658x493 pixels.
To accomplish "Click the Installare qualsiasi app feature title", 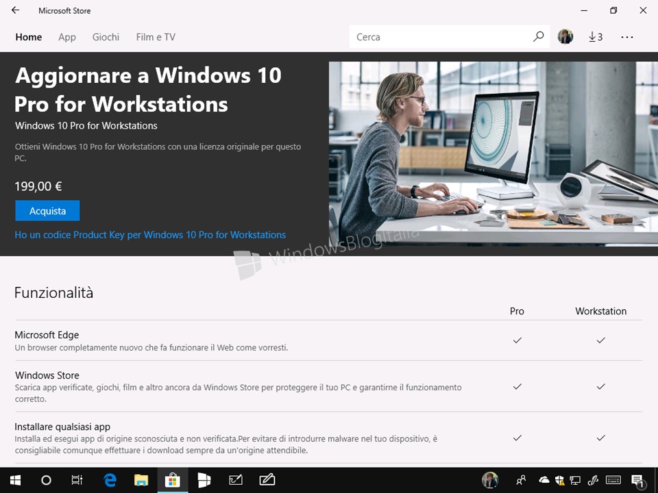I will point(62,427).
